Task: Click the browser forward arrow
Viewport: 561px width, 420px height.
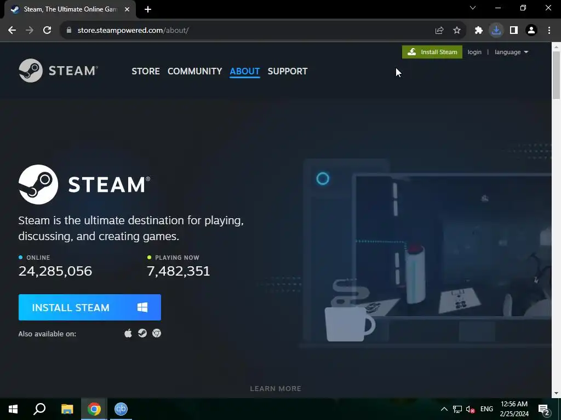Action: point(30,31)
